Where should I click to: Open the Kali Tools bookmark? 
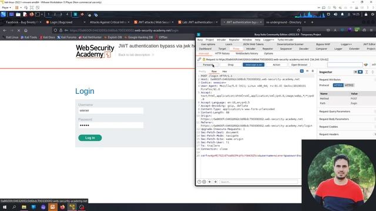pos(29,38)
